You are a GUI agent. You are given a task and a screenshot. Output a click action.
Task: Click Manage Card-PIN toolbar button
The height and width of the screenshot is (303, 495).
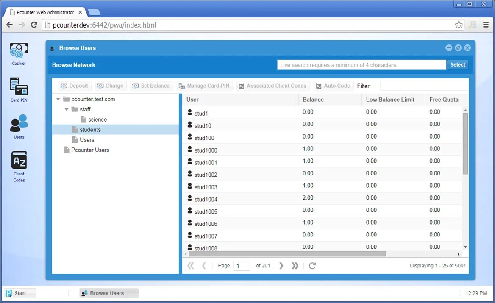204,86
